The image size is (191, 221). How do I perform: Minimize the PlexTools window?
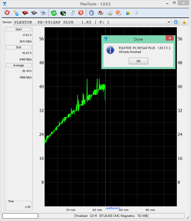[167, 3]
